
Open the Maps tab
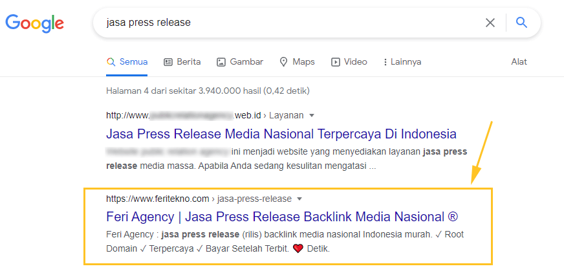[x=297, y=62]
